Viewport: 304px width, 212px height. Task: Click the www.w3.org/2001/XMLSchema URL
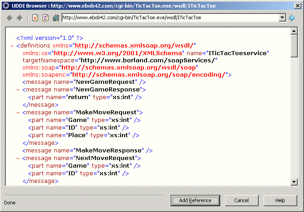(x=118, y=53)
